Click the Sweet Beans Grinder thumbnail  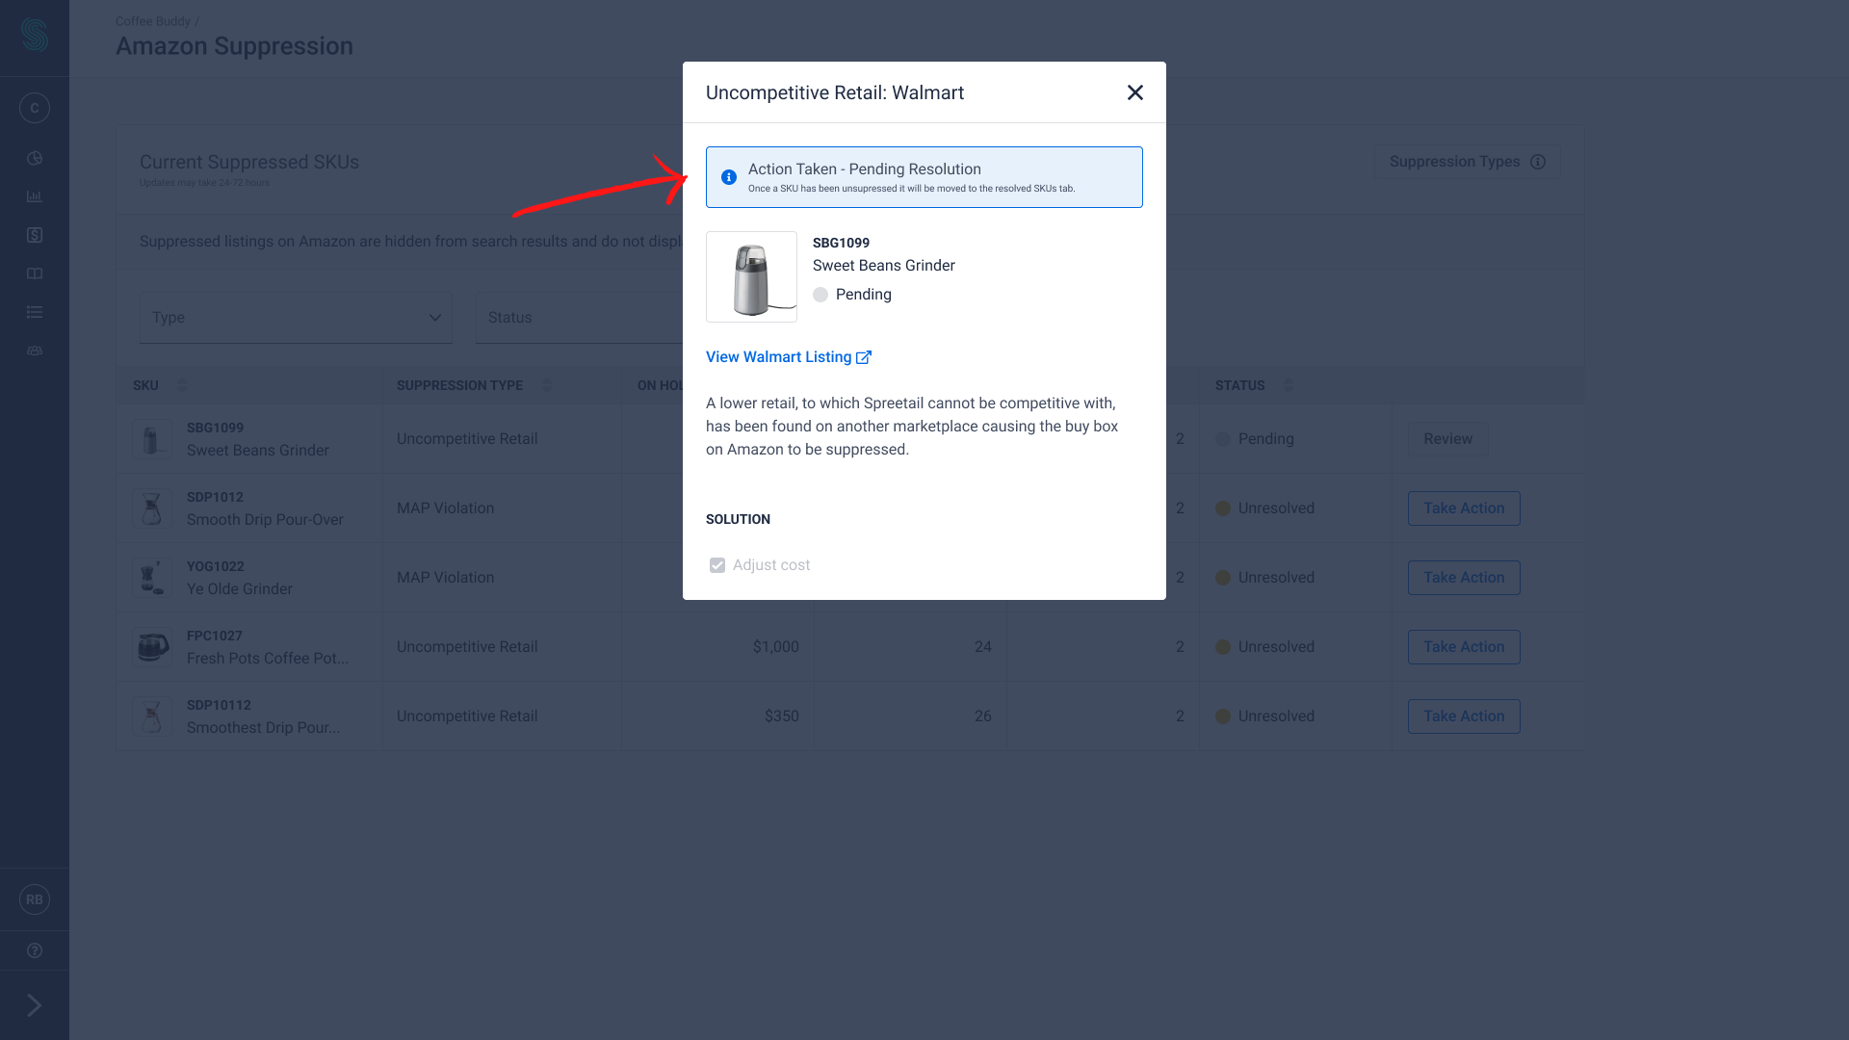[x=751, y=276]
